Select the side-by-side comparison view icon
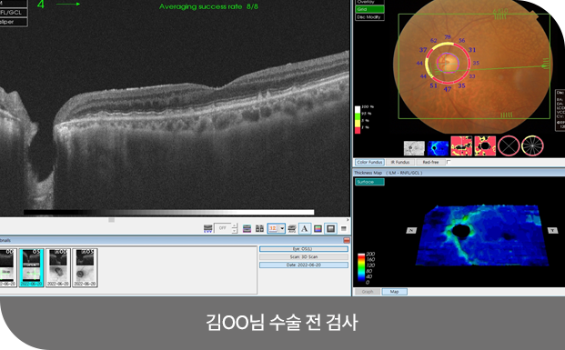Screen dimensions: 565x350 tap(259, 228)
